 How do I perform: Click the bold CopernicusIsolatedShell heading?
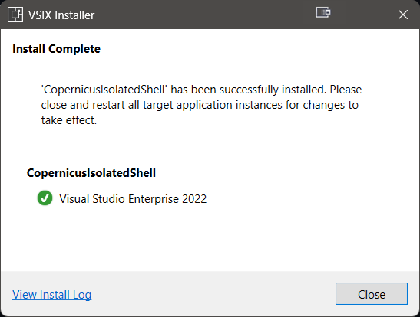[x=91, y=173]
